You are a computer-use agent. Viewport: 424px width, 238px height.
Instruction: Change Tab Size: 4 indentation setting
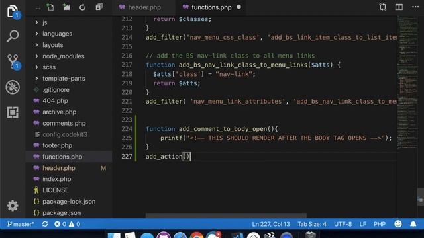click(312, 224)
